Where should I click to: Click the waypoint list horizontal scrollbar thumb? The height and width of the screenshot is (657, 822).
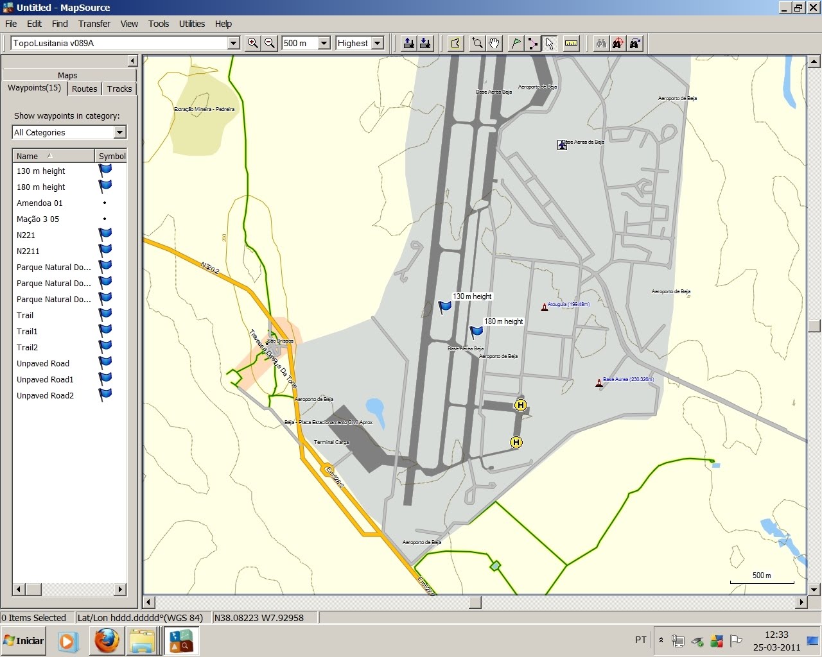click(33, 589)
